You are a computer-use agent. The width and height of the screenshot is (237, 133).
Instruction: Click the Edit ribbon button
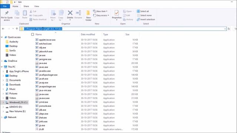tap(127, 16)
